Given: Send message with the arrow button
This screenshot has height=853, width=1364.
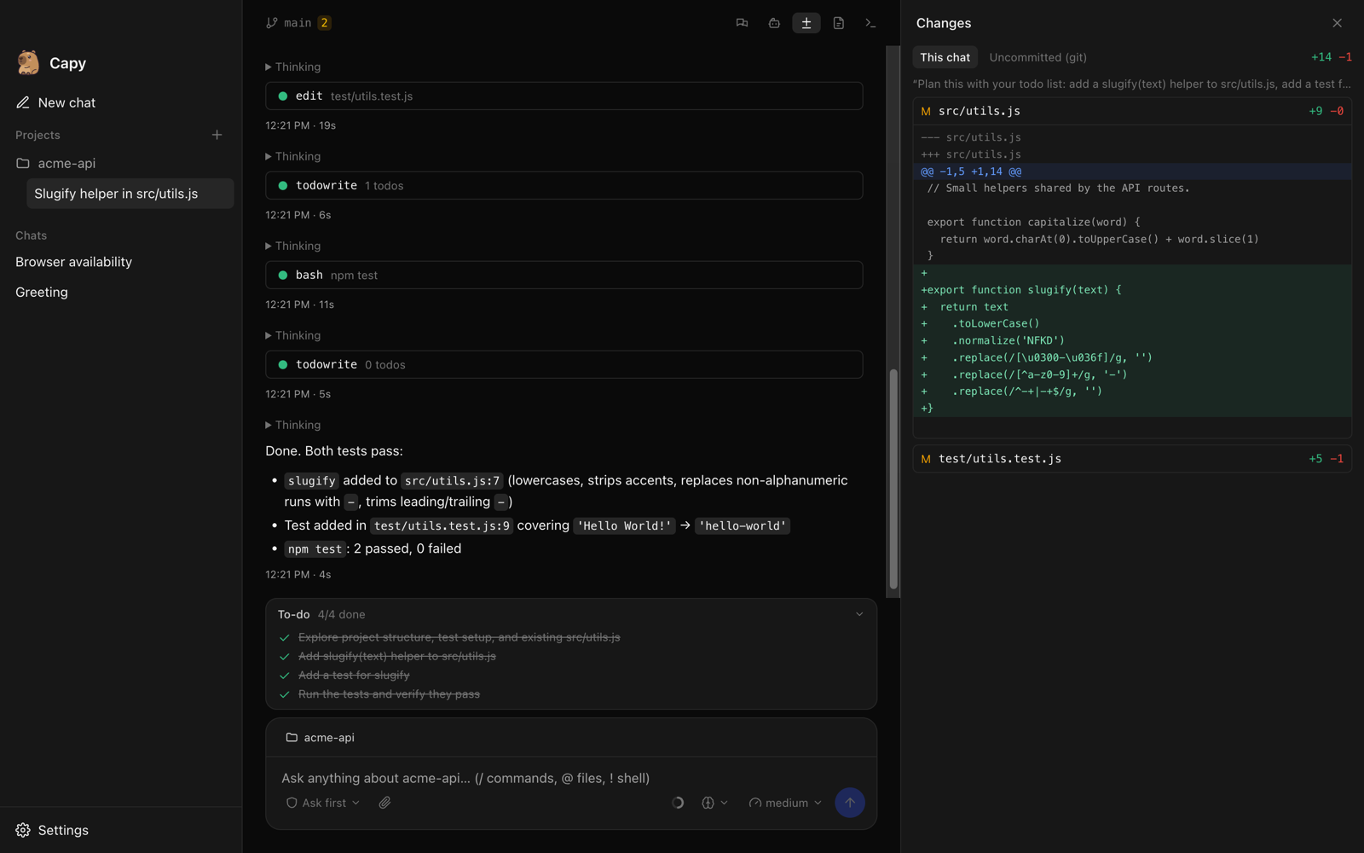Looking at the screenshot, I should coord(849,803).
